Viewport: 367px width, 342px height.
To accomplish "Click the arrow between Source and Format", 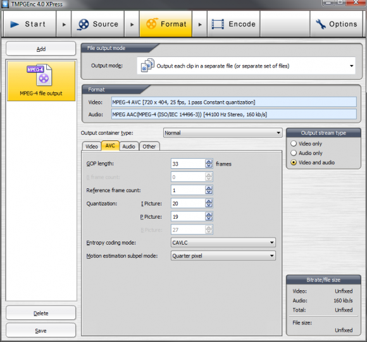I will [x=132, y=24].
